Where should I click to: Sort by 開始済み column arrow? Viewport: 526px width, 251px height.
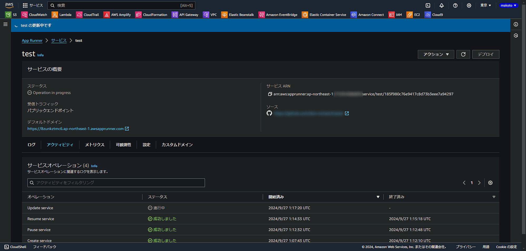(378, 197)
